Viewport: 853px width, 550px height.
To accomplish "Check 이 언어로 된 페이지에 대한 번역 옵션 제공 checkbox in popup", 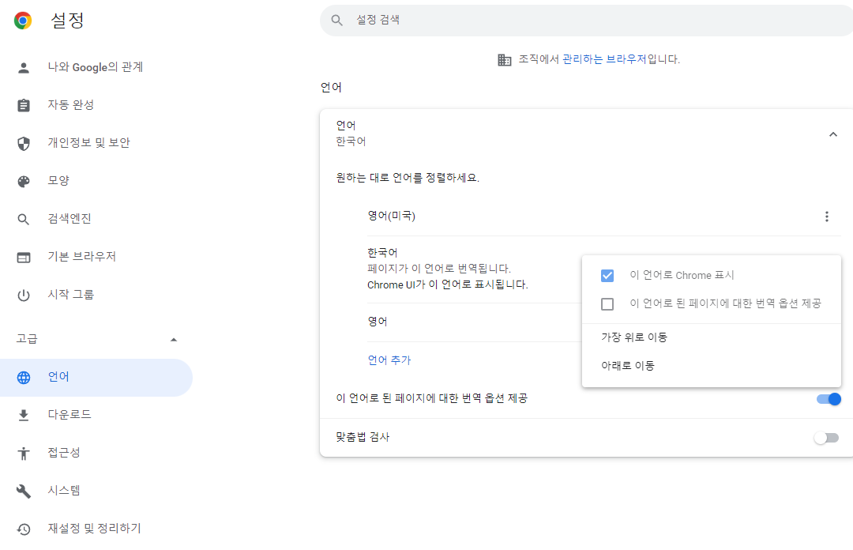I will point(607,304).
